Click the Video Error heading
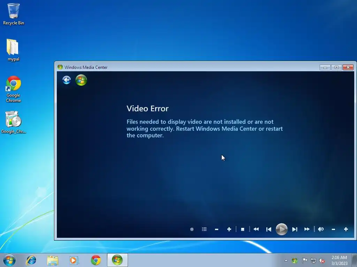This screenshot has height=267, width=357. pyautogui.click(x=147, y=108)
